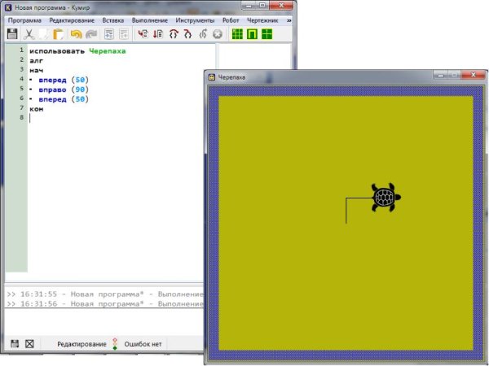489x366 pixels.
Task: Click the Черепаха window title bar
Action: (326, 77)
